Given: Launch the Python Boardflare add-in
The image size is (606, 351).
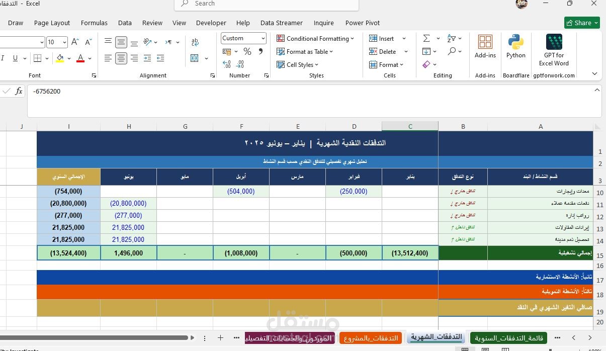Looking at the screenshot, I should (516, 47).
